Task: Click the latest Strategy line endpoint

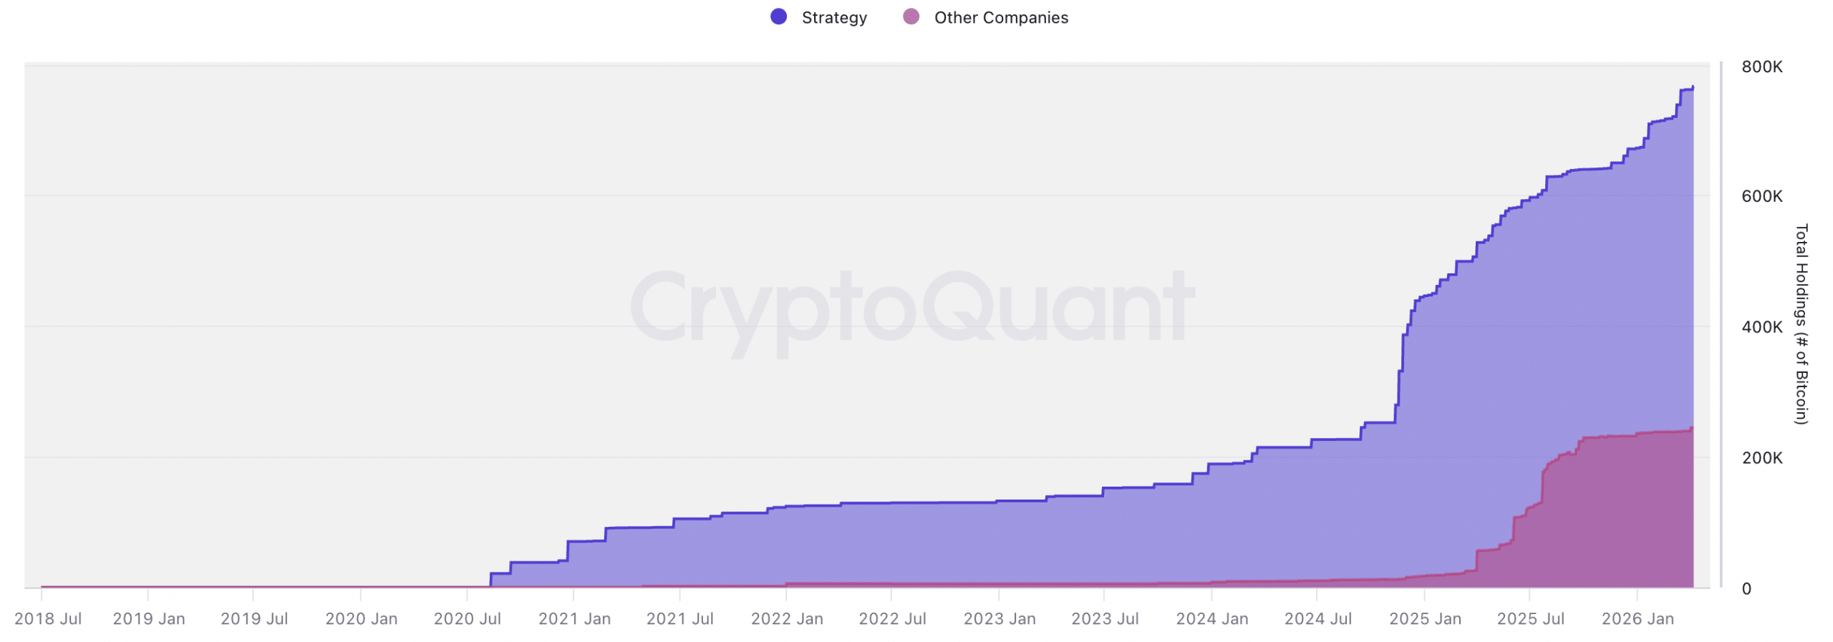Action: pyautogui.click(x=1692, y=87)
